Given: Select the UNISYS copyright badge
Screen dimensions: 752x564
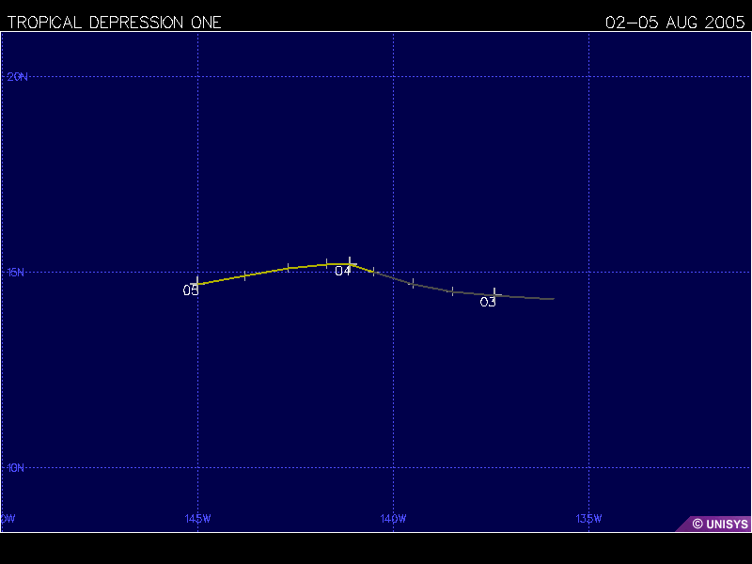Looking at the screenshot, I should pos(717,524).
